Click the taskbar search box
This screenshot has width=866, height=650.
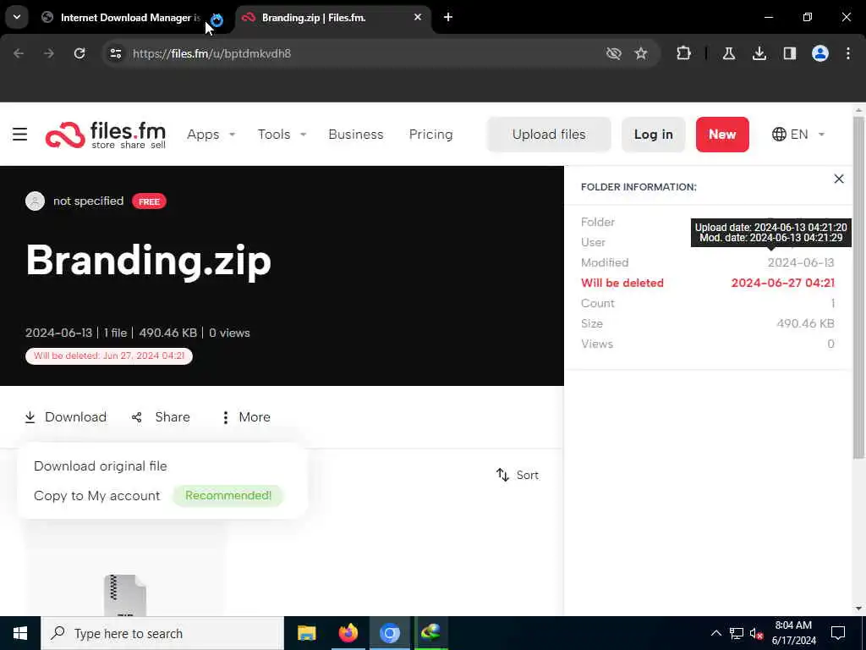(162, 633)
